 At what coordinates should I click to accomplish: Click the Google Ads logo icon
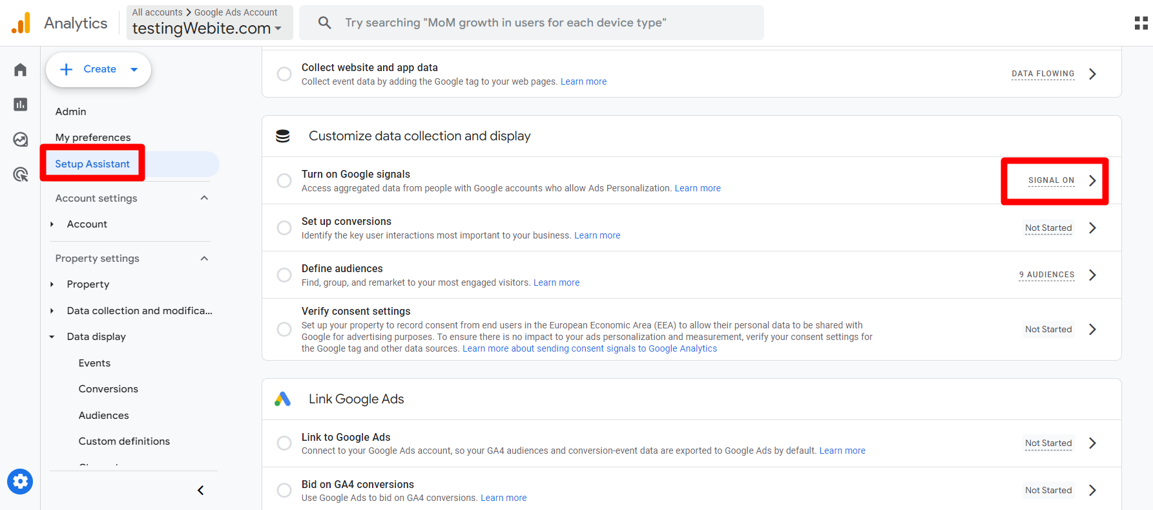[x=283, y=399]
